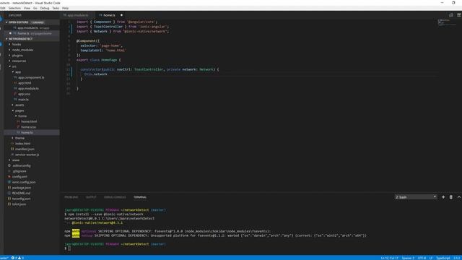Image resolution: width=462 pixels, height=260 pixels.
Task: Maximize the terminal panel with chevron up
Action: pos(459,197)
